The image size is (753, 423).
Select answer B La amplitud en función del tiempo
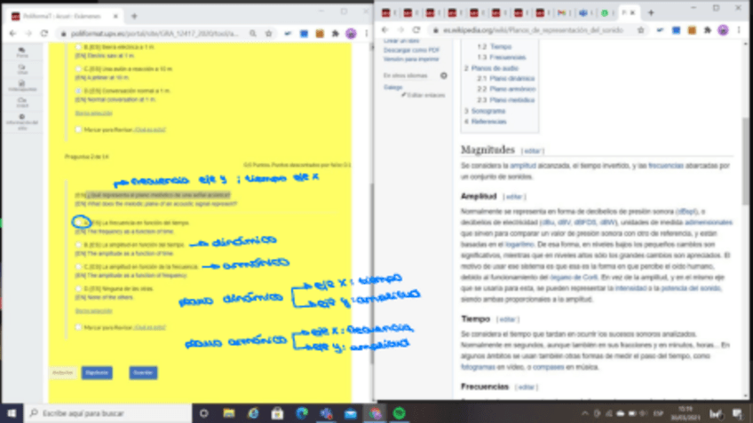coord(78,245)
